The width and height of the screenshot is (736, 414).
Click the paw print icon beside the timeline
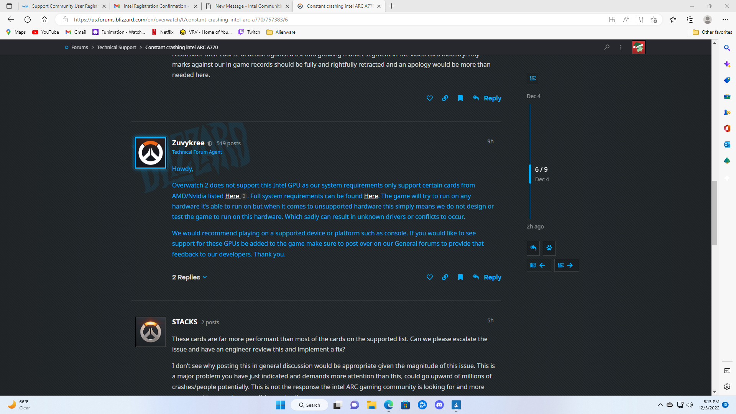549,248
